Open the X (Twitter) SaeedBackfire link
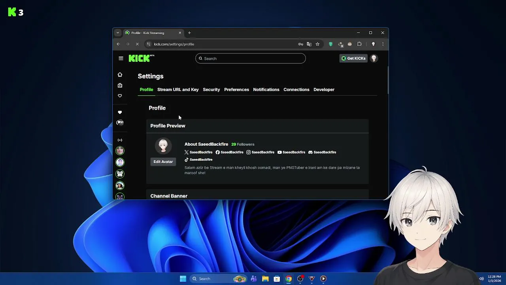This screenshot has width=506, height=285. coord(198,152)
